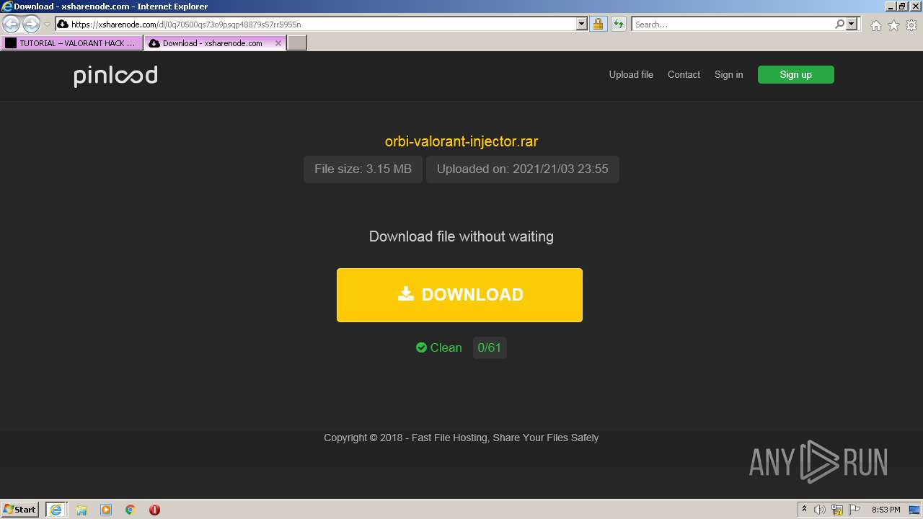Click the volume speaker tray icon
This screenshot has width=923, height=519.
click(x=820, y=510)
